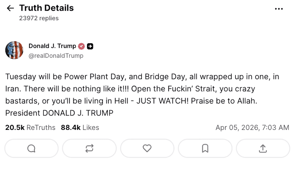Viewport: 293px width, 169px height.
Task: Click the black plus badge beside name
Action: (90, 46)
